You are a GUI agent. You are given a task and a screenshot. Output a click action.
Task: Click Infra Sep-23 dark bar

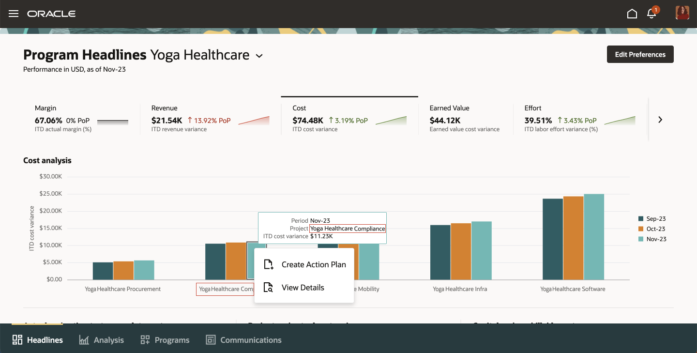440,252
